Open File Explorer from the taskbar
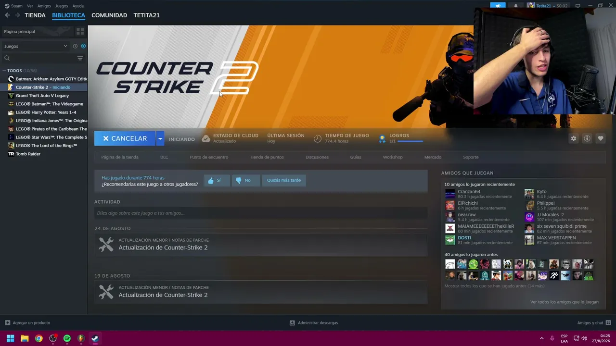The height and width of the screenshot is (346, 616). 25,338
